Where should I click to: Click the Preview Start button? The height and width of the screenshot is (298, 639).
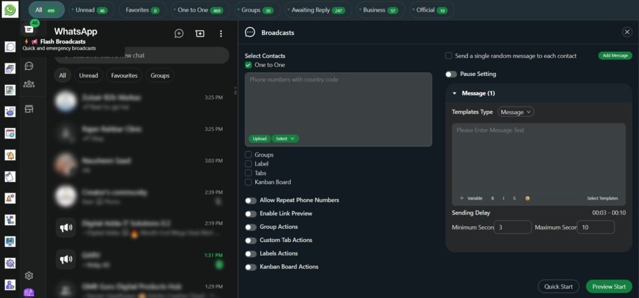pos(609,286)
